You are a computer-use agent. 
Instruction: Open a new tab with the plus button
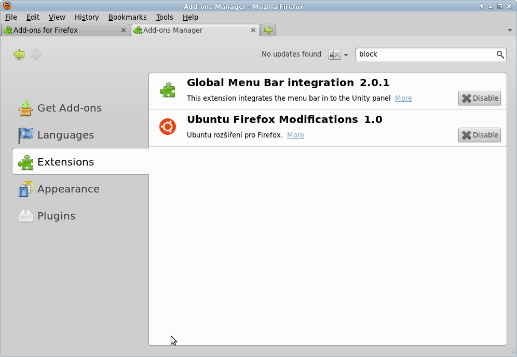pyautogui.click(x=268, y=30)
